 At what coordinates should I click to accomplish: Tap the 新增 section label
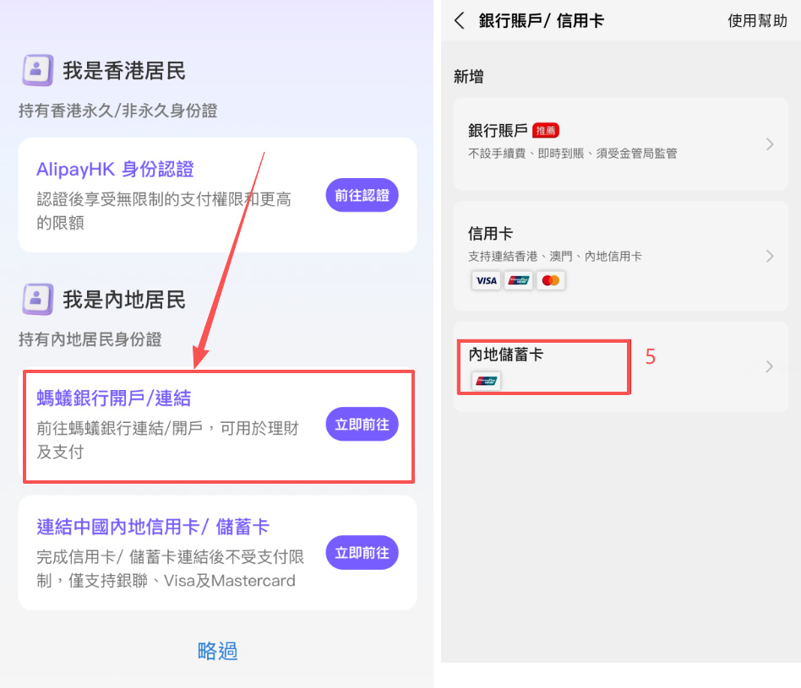point(468,77)
